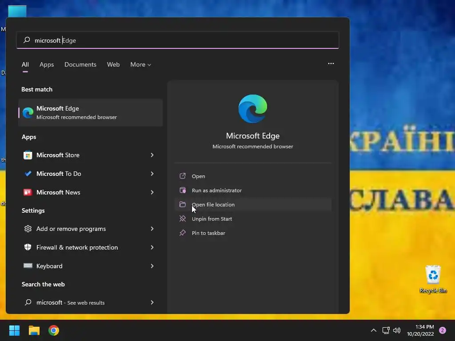The image size is (455, 341).
Task: Expand microsoft web results arrow
Action: click(152, 302)
